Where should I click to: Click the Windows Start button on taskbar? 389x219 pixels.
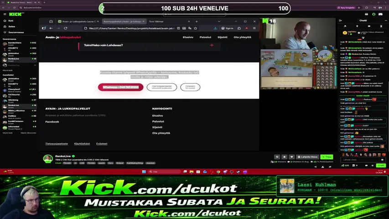pyautogui.click(x=144, y=172)
